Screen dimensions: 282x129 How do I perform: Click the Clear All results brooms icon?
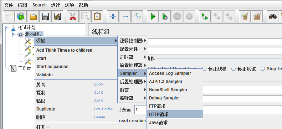(257, 16)
